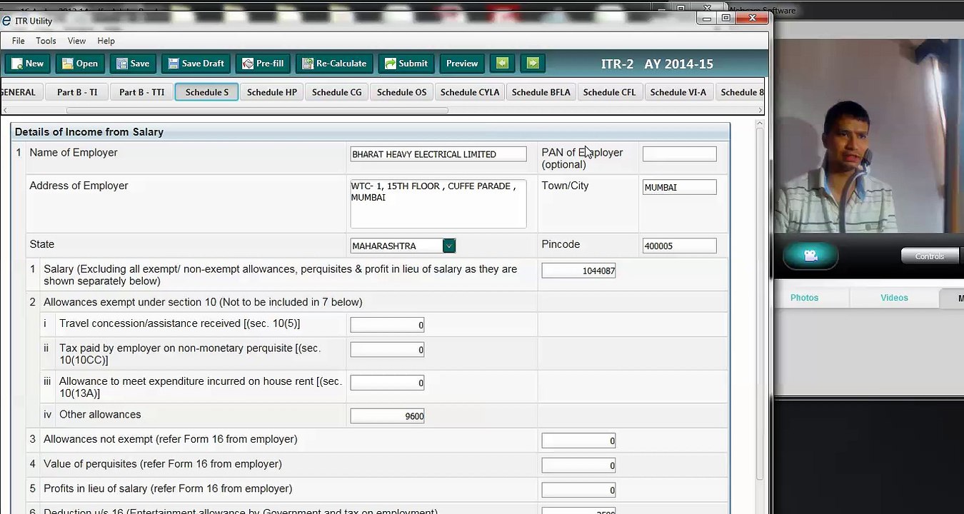Viewport: 964px width, 514px height.
Task: Click Profits in lieu of salary field
Action: (x=578, y=490)
